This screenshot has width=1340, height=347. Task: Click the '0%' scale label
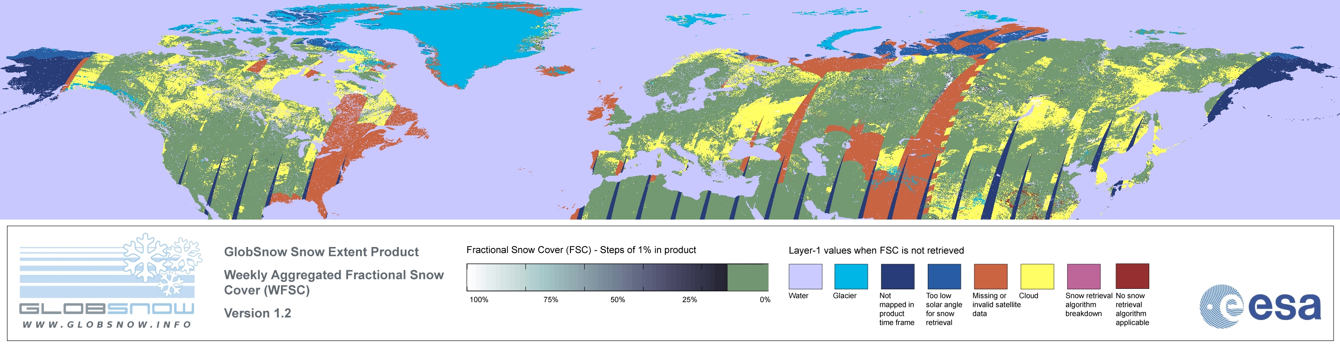pos(764,300)
